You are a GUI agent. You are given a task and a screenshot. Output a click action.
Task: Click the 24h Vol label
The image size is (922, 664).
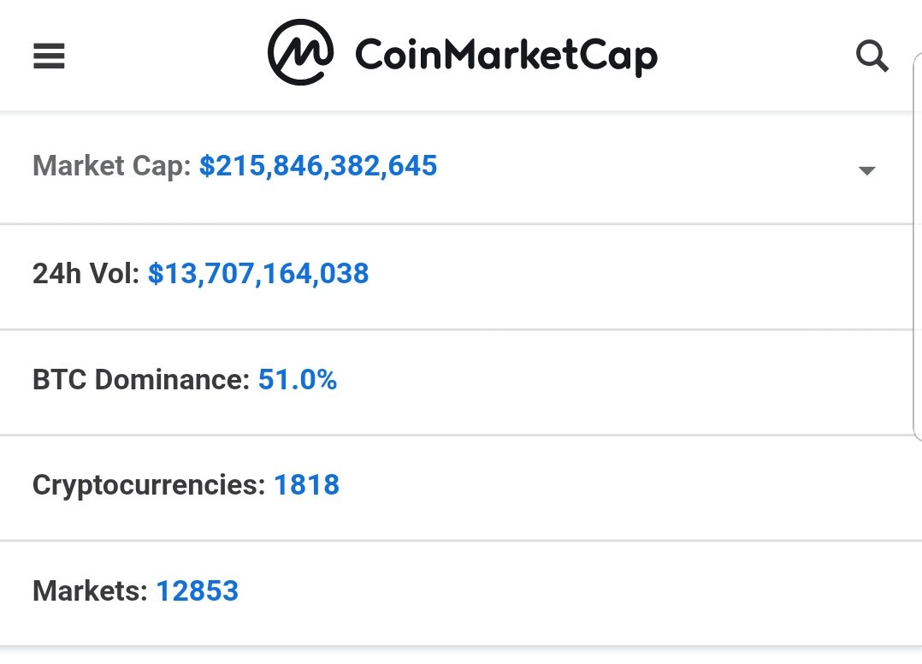pos(86,274)
